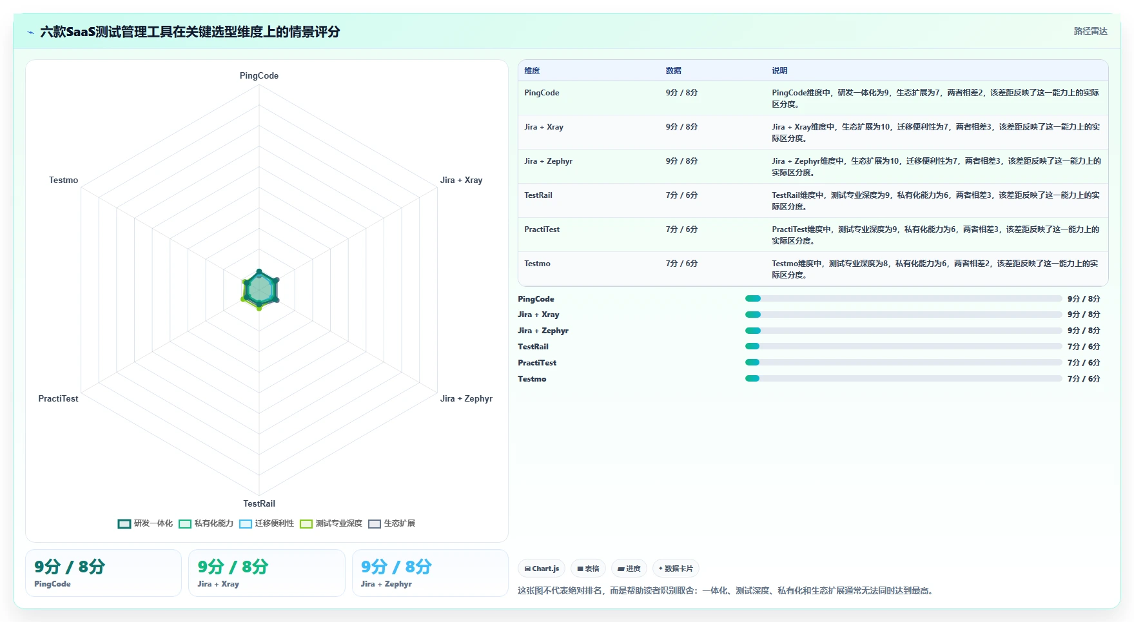The width and height of the screenshot is (1134, 622).
Task: Click the Chart.js tag
Action: pos(542,569)
